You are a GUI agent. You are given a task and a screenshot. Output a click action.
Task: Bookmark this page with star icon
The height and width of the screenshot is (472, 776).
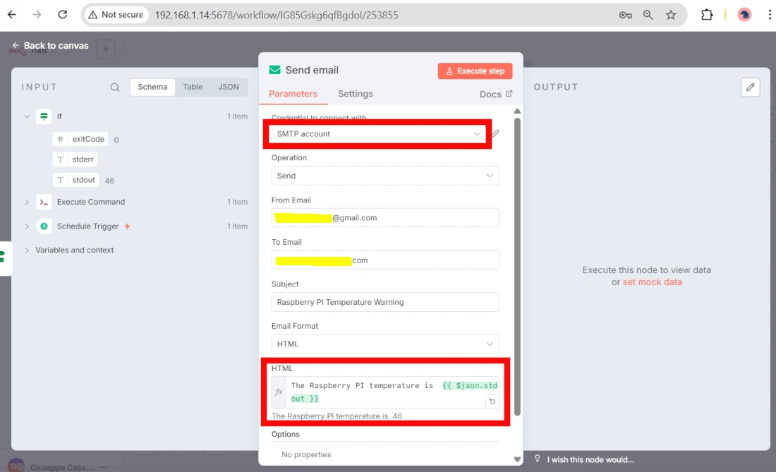[x=671, y=15]
